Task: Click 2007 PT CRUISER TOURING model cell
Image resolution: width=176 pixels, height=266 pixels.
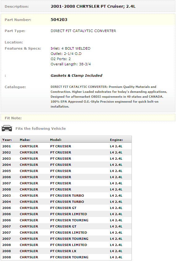Action: coord(69,239)
